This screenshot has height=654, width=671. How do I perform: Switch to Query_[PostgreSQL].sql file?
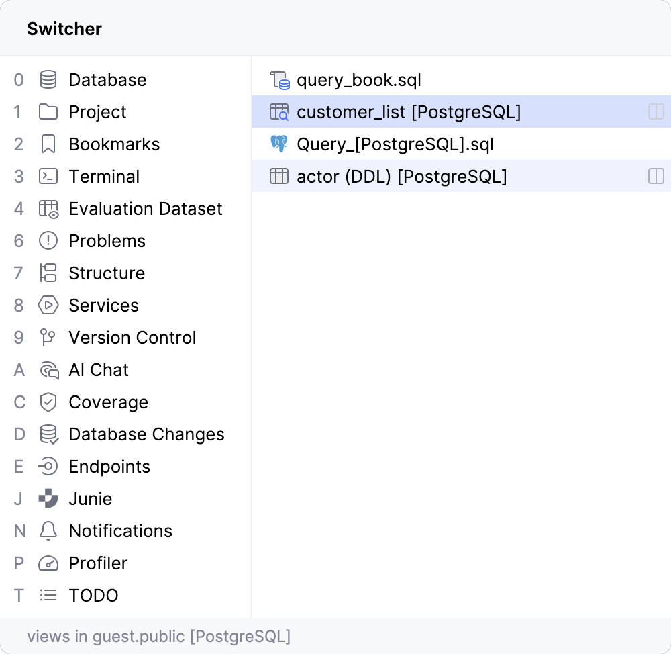(395, 144)
